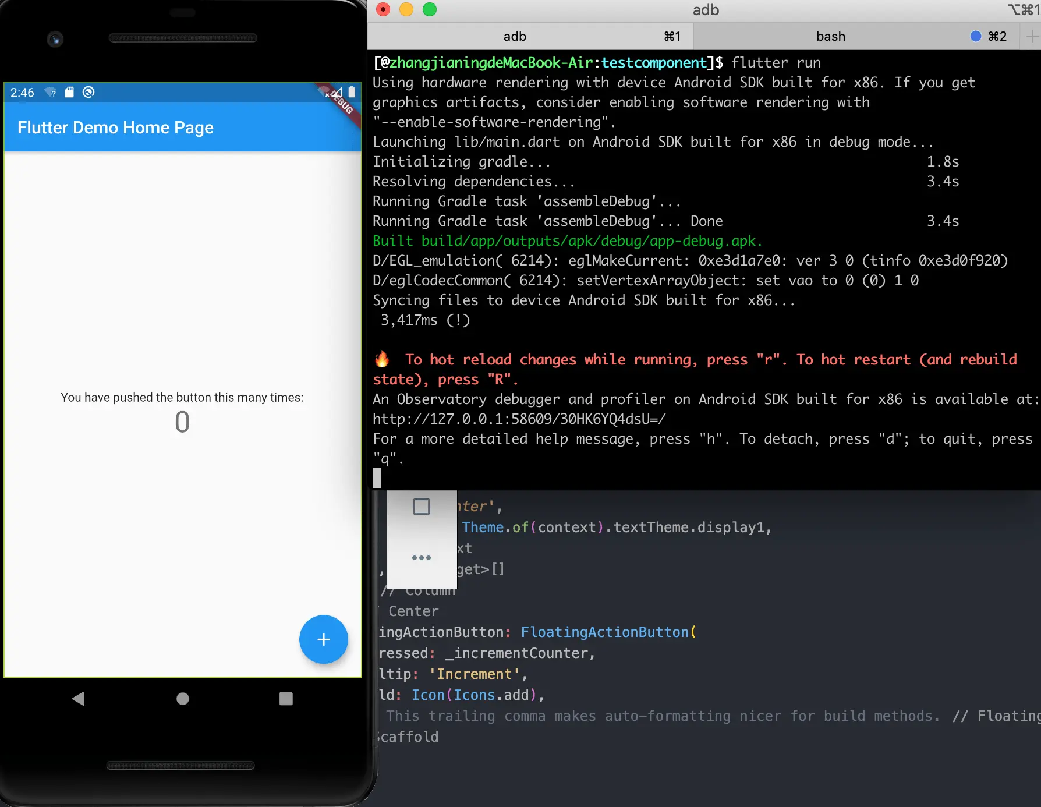Click the 'Resolving dependencies...' line

[474, 182]
